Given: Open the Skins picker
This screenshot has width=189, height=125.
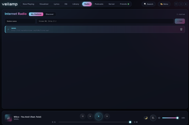Looking at the screenshot, I should [164, 4].
